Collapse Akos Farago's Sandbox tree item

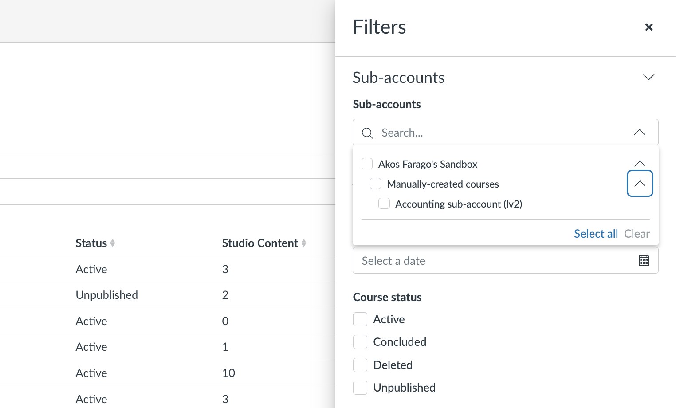pyautogui.click(x=640, y=163)
